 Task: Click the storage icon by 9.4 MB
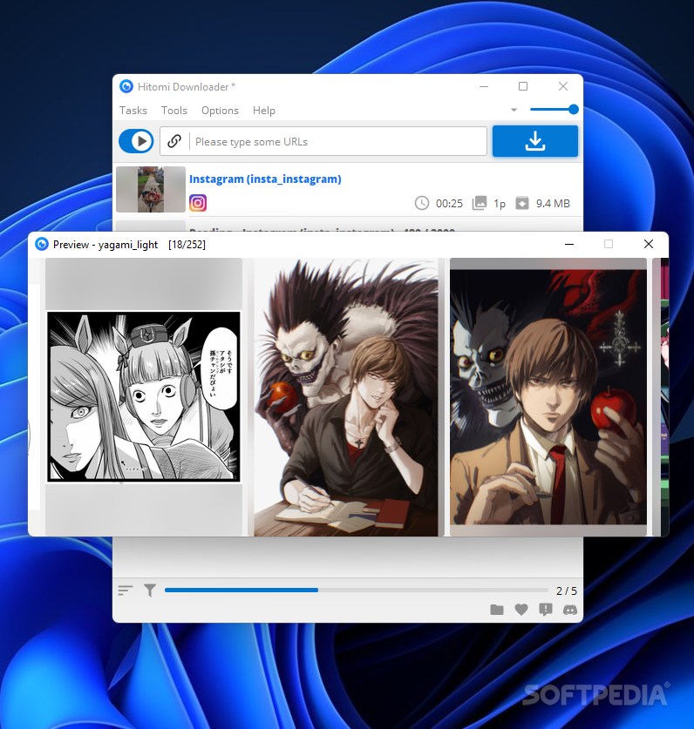pos(522,203)
